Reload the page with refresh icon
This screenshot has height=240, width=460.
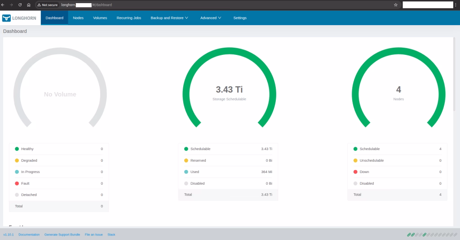click(20, 4)
